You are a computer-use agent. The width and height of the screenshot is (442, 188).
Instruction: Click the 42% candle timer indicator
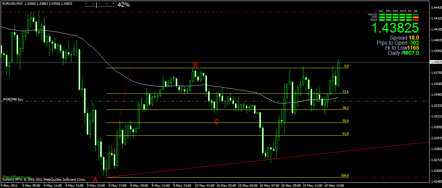123,5
